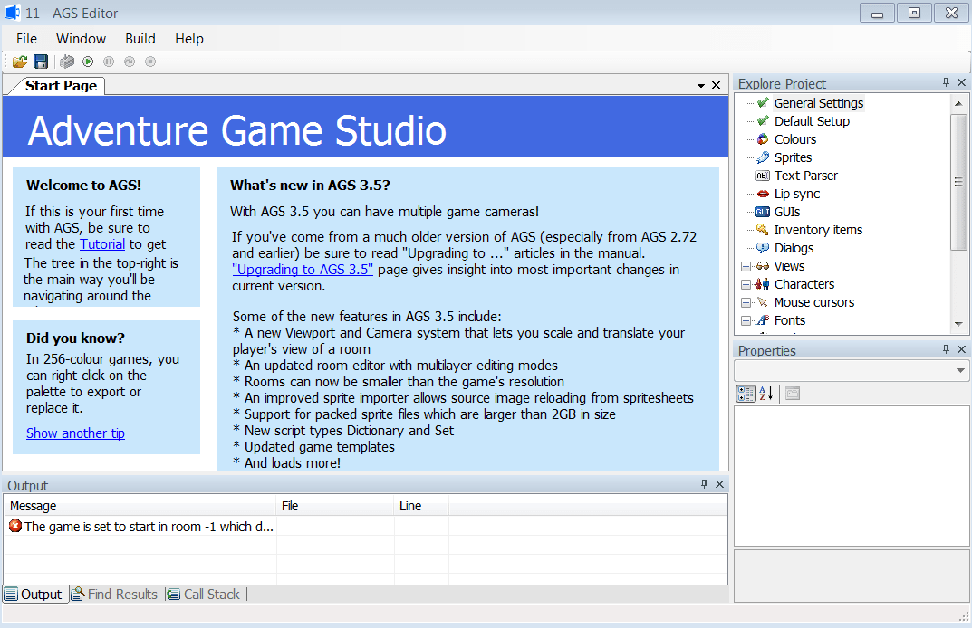Open the Window menu

82,38
